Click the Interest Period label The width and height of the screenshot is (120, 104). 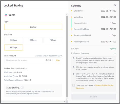pyautogui.click(x=81, y=23)
